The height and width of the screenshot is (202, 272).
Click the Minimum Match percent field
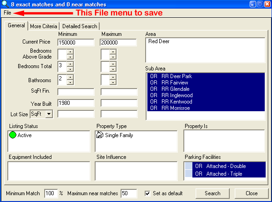coord(51,193)
